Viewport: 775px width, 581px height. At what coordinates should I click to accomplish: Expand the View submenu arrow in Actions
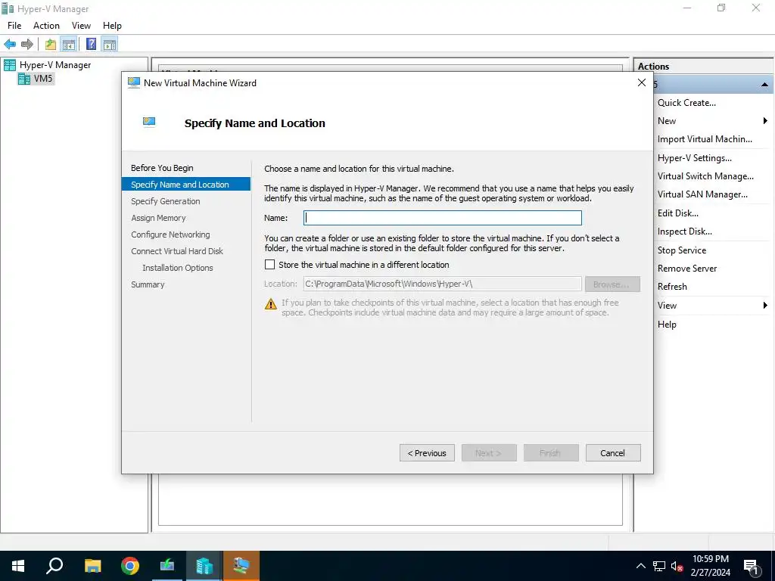pos(765,306)
